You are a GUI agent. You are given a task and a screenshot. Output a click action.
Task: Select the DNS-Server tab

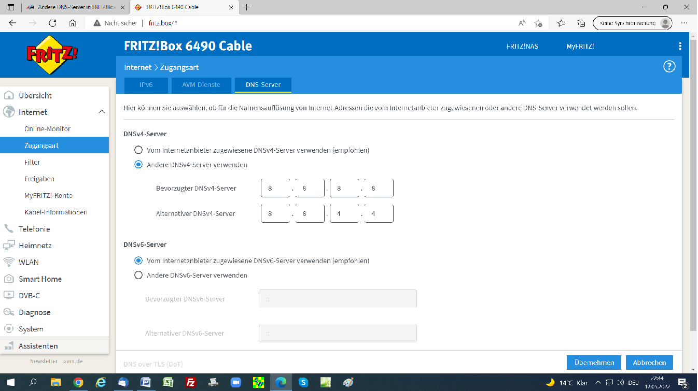point(263,85)
